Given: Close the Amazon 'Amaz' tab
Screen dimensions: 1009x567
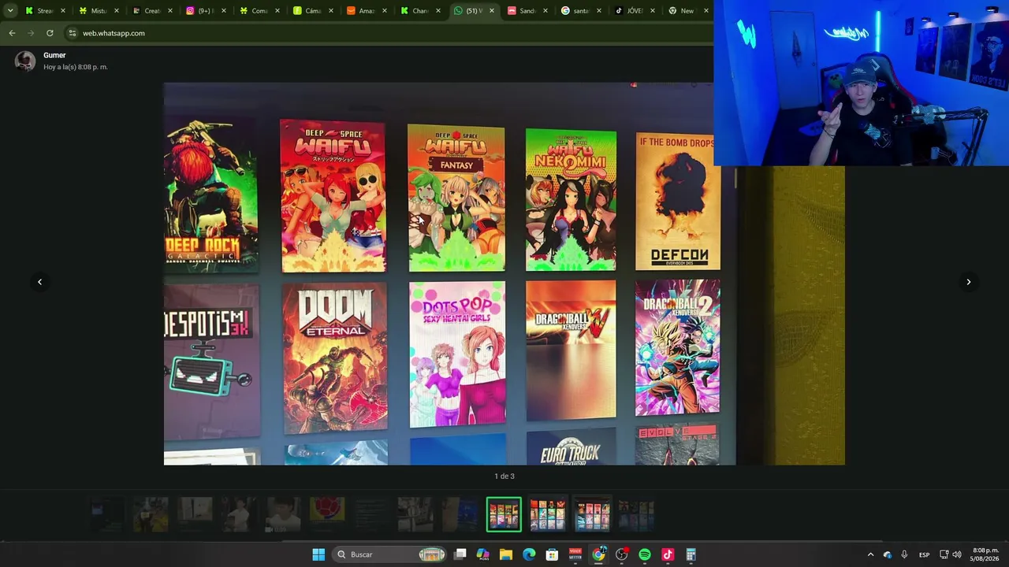Looking at the screenshot, I should tap(385, 10).
